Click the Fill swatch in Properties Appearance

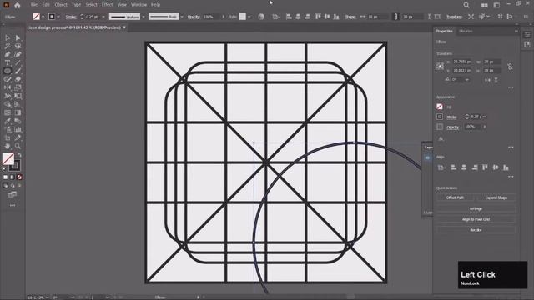coord(440,107)
